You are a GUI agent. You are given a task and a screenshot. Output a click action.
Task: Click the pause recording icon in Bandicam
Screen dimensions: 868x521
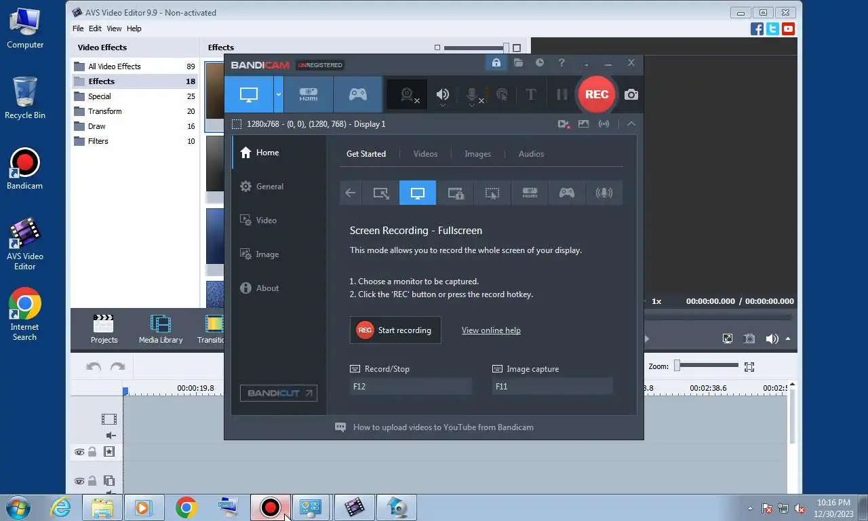561,95
